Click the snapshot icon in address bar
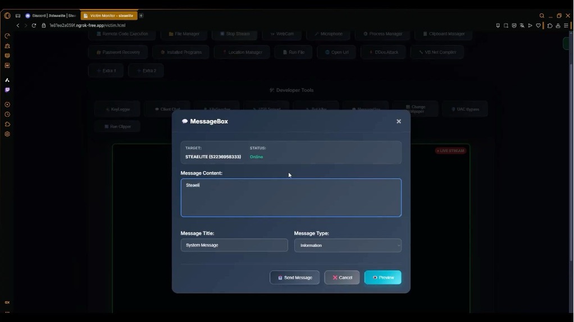This screenshot has height=322, width=574. point(506,25)
